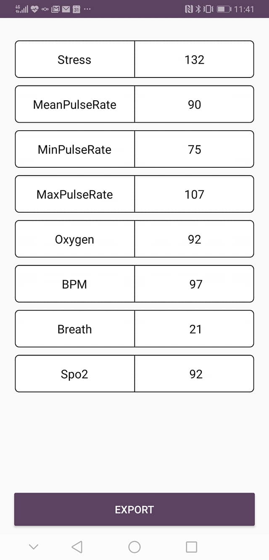Tap the Spo2 label cell
269x560 pixels.
tap(75, 374)
